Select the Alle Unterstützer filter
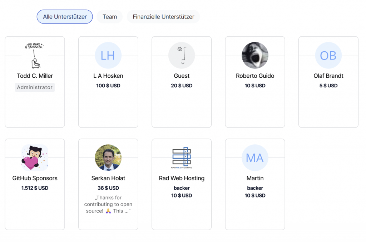366x242 pixels. (65, 17)
